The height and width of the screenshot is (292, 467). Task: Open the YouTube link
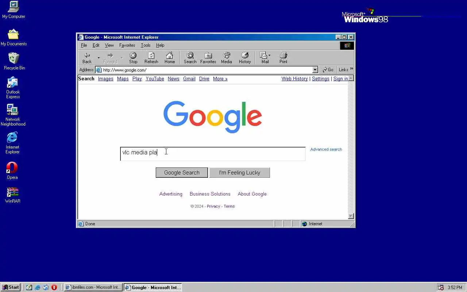tap(155, 78)
